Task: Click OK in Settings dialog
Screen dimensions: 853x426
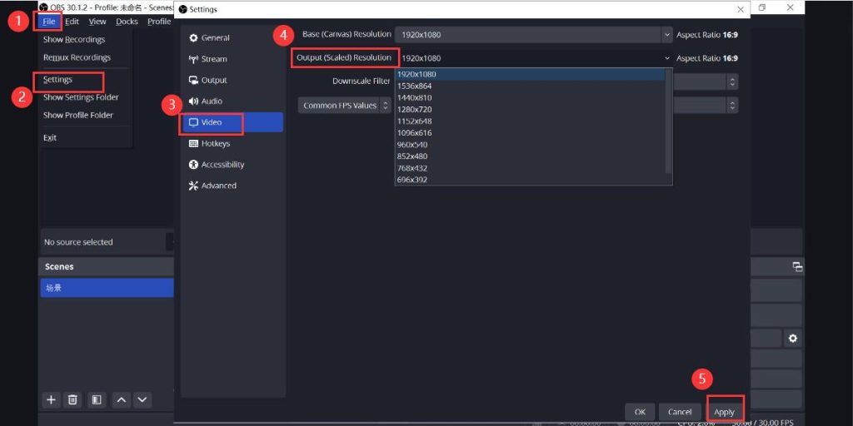Action: pos(640,412)
